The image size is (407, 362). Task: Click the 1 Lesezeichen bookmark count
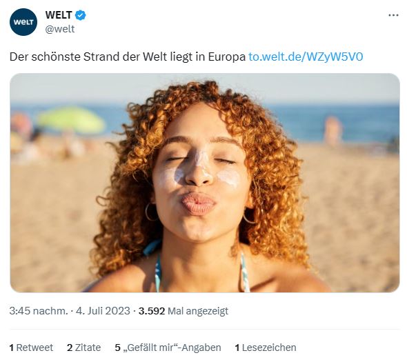tap(266, 348)
